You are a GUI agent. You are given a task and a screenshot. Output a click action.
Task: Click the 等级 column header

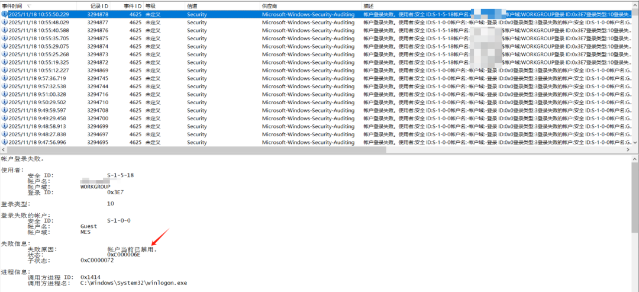pyautogui.click(x=150, y=7)
